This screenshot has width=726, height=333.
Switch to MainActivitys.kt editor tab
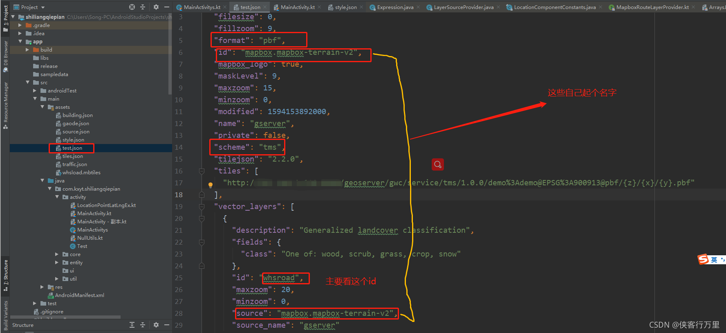[x=199, y=7]
